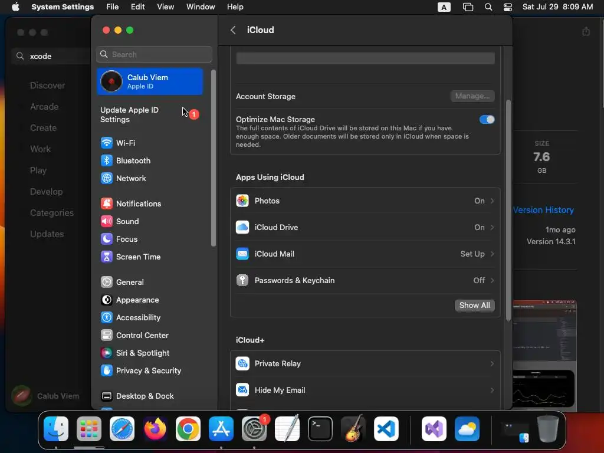Select Focus moon icon
Viewport: 604px width, 453px height.
point(107,239)
